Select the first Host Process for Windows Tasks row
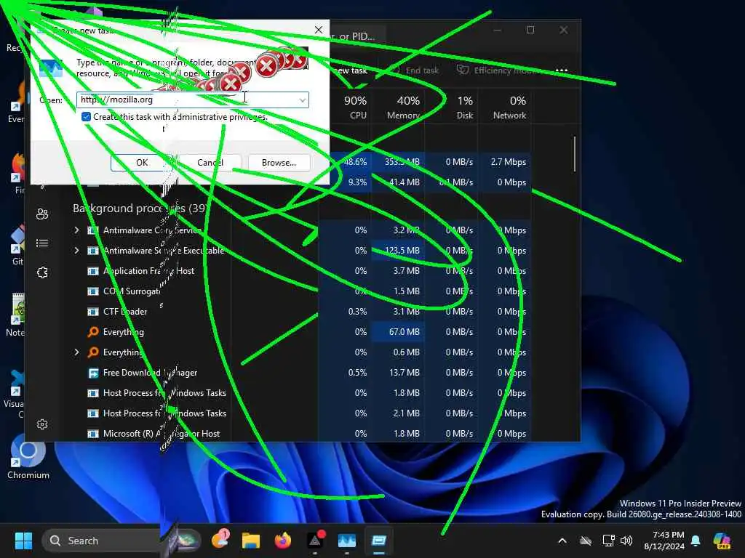Screen dimensions: 745x558 [301, 393]
